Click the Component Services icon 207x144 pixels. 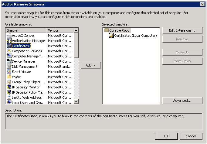(x=9, y=51)
